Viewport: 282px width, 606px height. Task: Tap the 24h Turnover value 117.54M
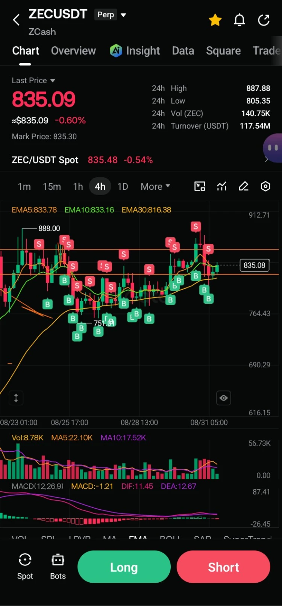(255, 126)
